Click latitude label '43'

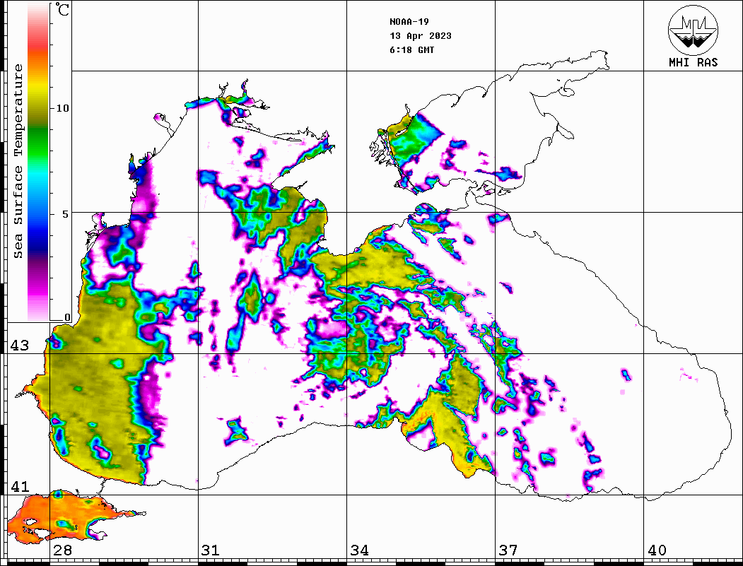click(x=20, y=346)
